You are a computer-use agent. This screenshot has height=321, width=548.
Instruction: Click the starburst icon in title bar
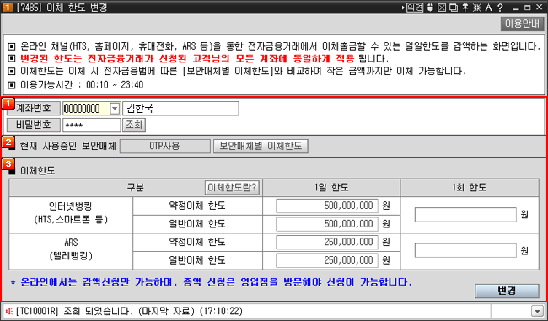pos(476,8)
